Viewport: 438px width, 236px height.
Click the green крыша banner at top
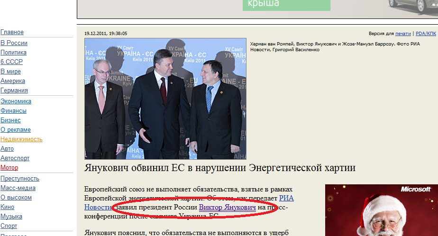pos(286,5)
